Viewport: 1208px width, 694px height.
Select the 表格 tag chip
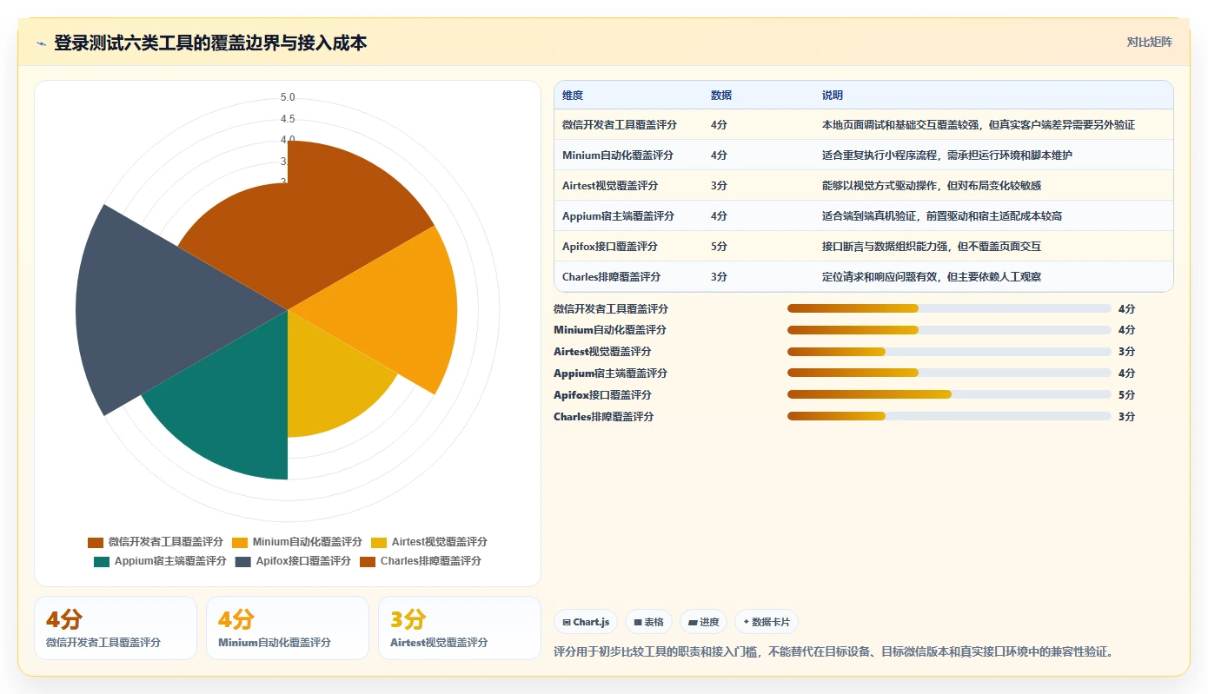[x=648, y=622]
